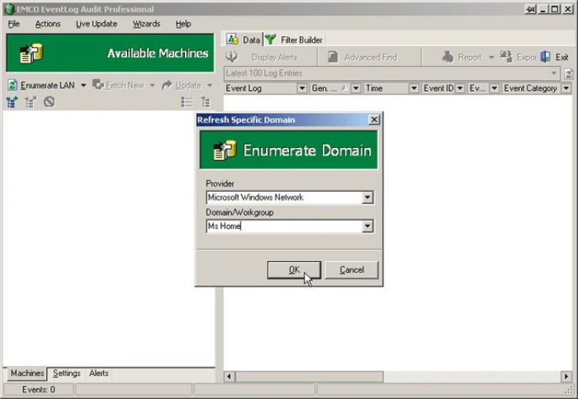Sort by the Event Log column header
This screenshot has height=399, width=578.
coord(244,89)
